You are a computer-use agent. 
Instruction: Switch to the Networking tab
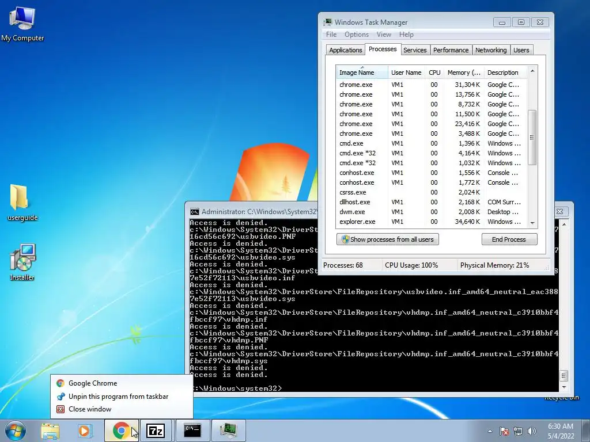click(491, 50)
